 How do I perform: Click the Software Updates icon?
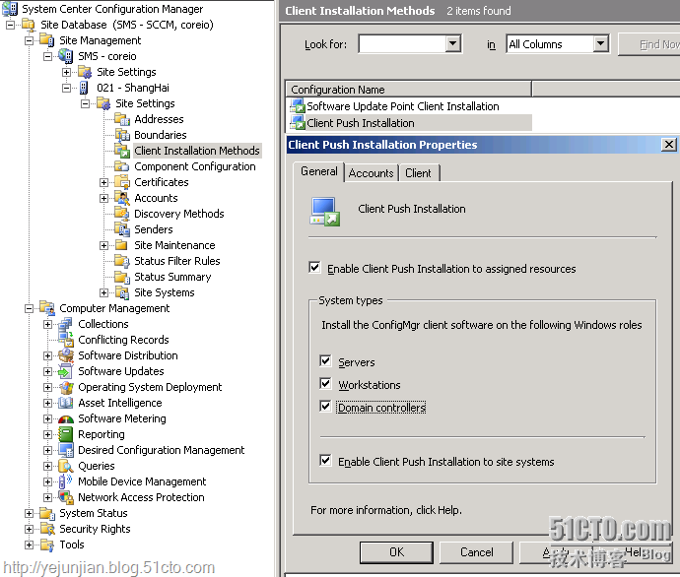coord(66,371)
